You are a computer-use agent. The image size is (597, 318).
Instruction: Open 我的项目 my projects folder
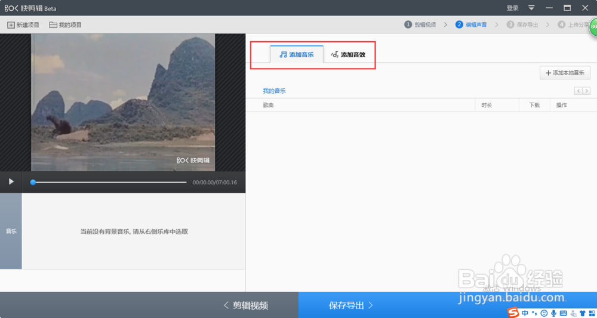click(x=66, y=25)
